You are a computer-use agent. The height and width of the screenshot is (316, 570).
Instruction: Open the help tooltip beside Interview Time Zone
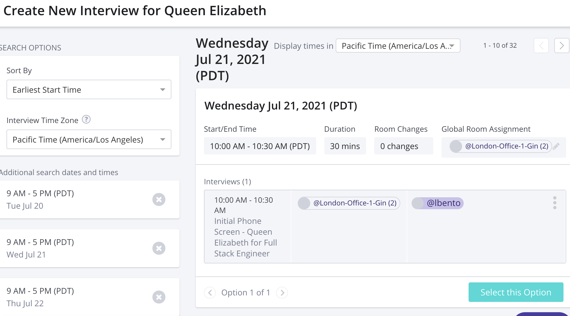[86, 120]
